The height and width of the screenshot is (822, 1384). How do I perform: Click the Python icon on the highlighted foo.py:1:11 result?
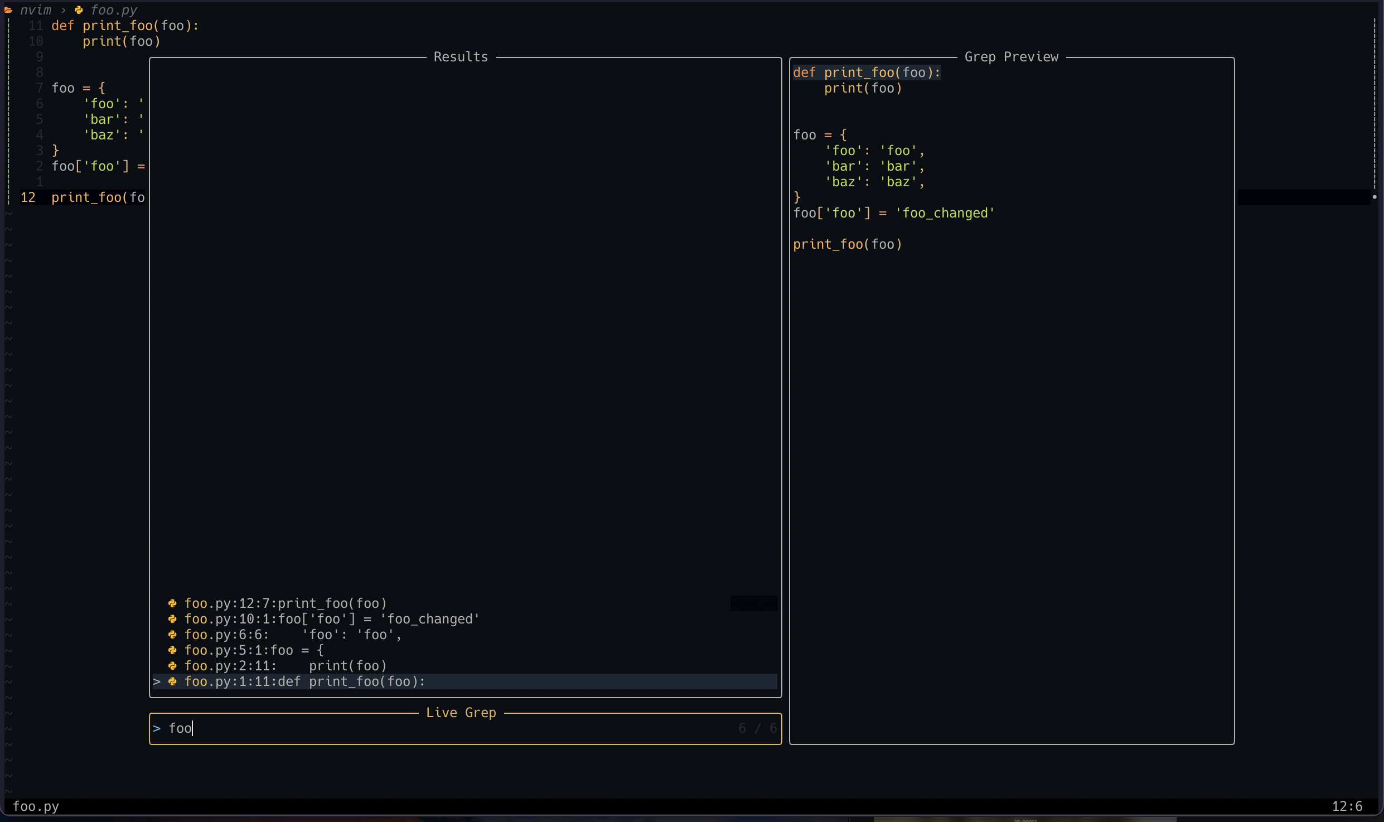point(173,681)
